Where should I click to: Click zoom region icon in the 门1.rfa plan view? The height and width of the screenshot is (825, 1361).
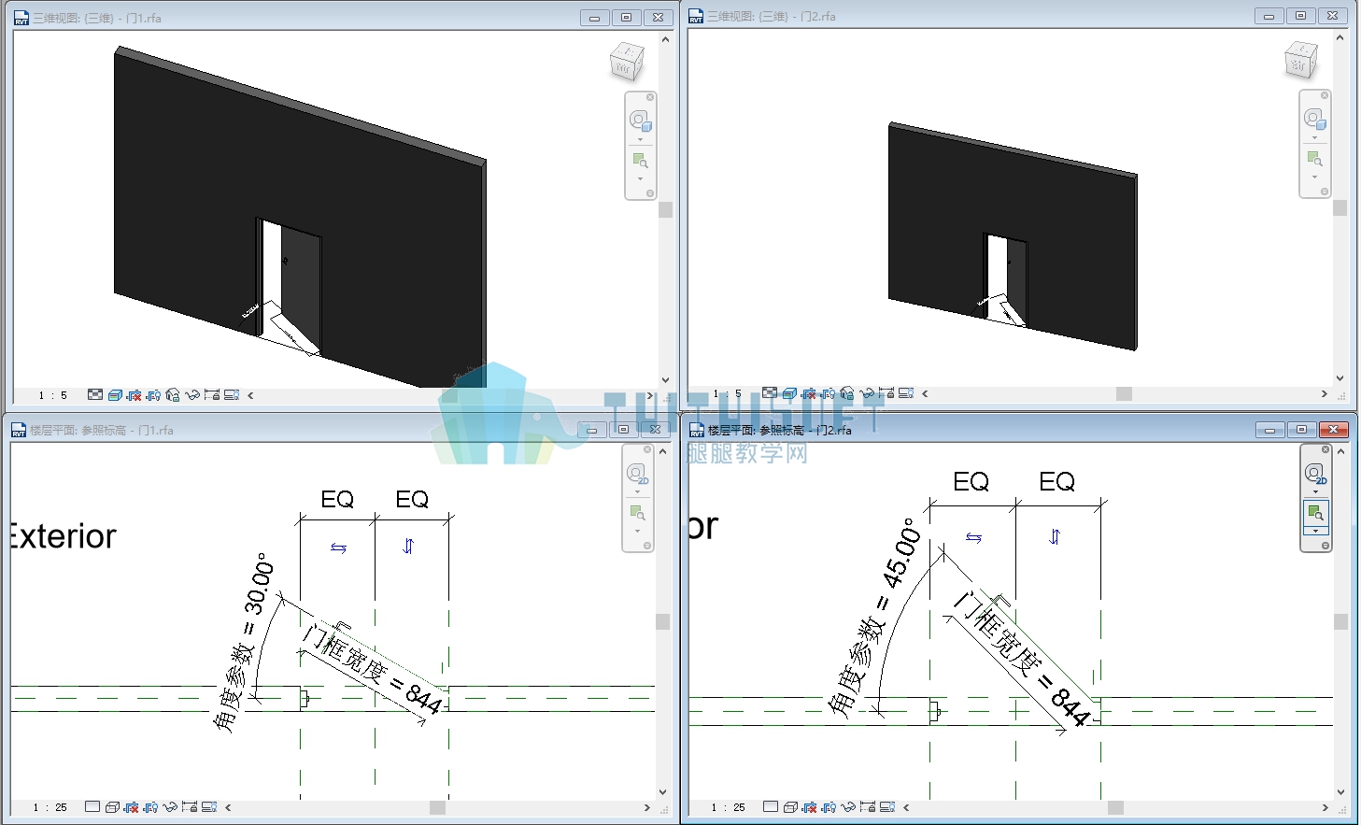click(638, 513)
